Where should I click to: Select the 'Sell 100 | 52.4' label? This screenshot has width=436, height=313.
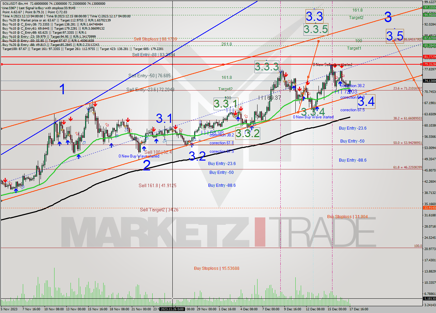point(158,152)
